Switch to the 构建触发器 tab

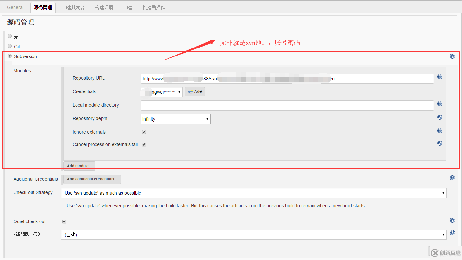[x=74, y=7]
